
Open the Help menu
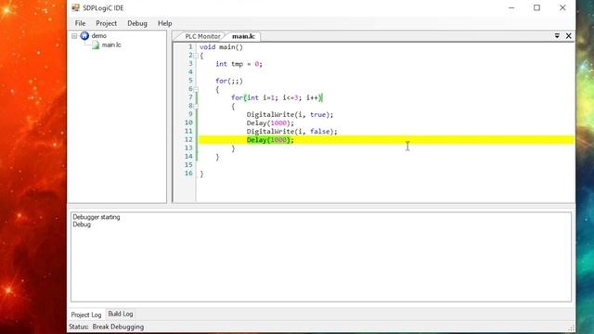[165, 23]
